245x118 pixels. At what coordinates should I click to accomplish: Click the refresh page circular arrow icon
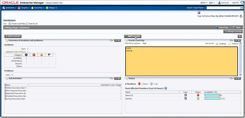(x=241, y=16)
